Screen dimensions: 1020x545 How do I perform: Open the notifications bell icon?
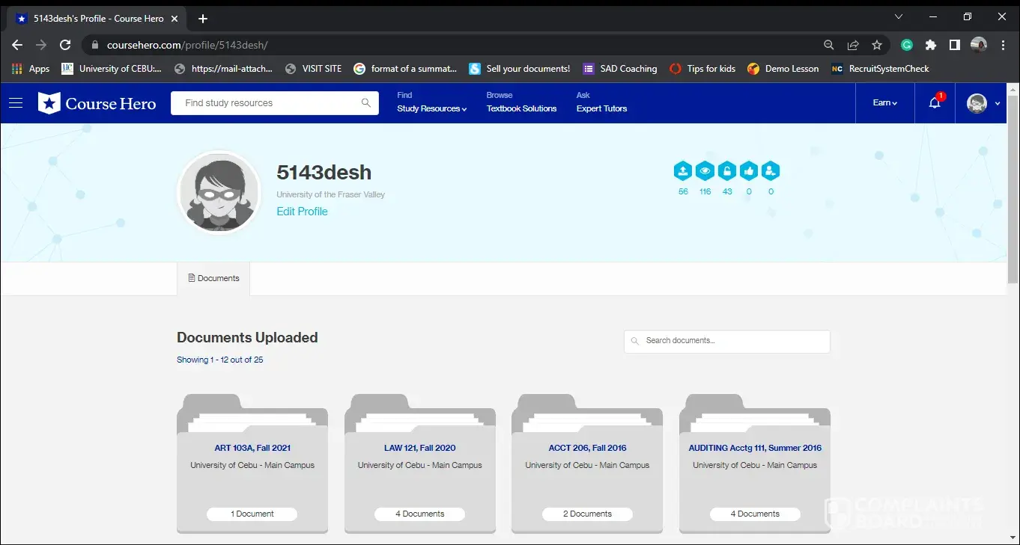click(935, 103)
